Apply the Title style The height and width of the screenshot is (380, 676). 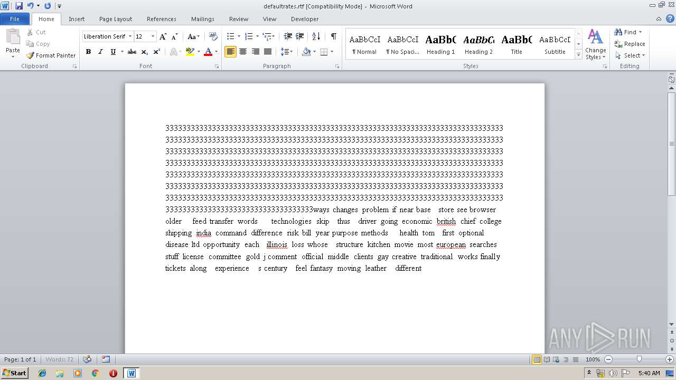click(x=517, y=44)
